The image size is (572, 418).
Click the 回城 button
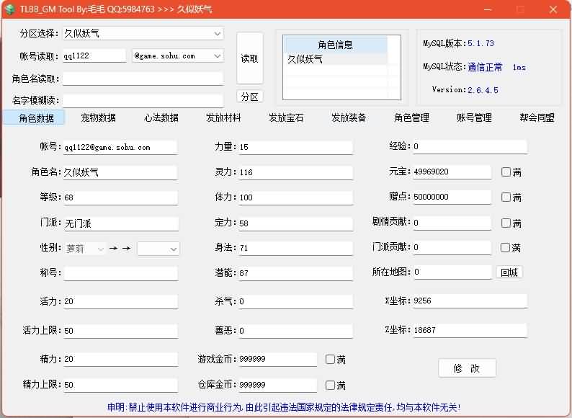509,272
